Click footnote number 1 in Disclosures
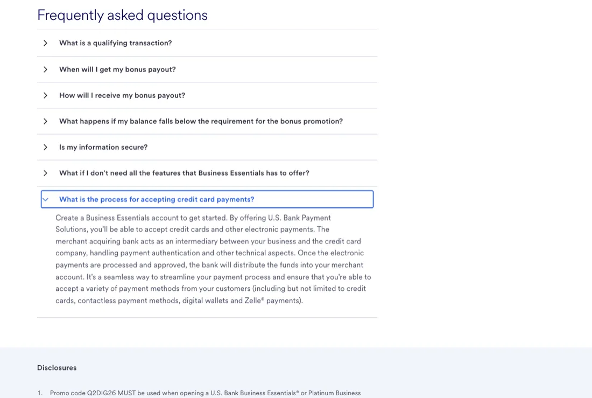This screenshot has height=398, width=592. (x=40, y=393)
